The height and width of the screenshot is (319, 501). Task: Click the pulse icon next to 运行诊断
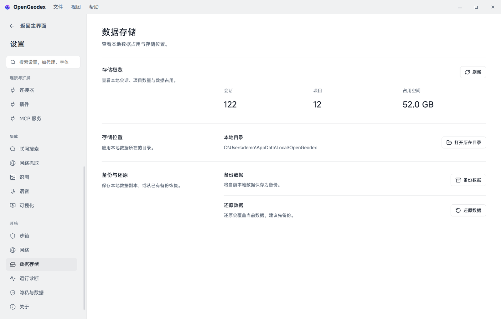[x=13, y=278]
